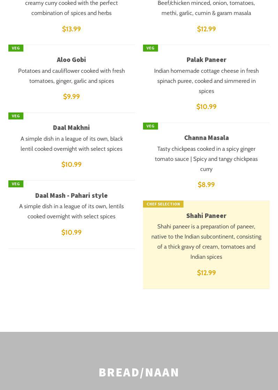Click the Shahi Paneer dish title
This screenshot has width=278, height=390.
[206, 216]
